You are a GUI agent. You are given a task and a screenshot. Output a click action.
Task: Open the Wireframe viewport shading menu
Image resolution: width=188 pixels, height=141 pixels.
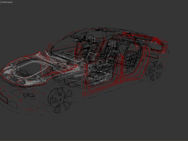point(7,2)
